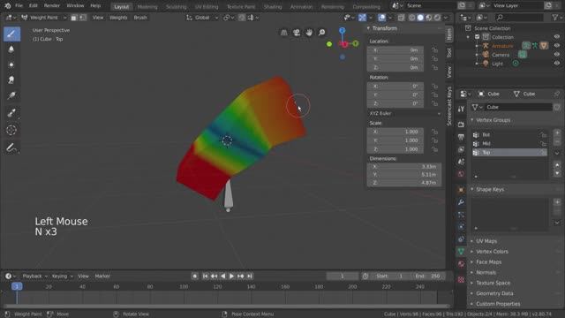Click the zoom view magnifier icon
565x318 pixels.
click(x=321, y=33)
